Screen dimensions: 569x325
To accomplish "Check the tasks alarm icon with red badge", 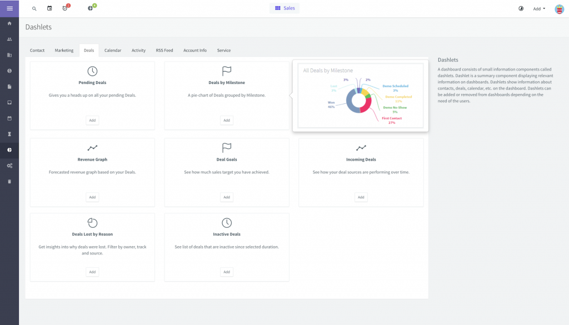I will coord(66,9).
